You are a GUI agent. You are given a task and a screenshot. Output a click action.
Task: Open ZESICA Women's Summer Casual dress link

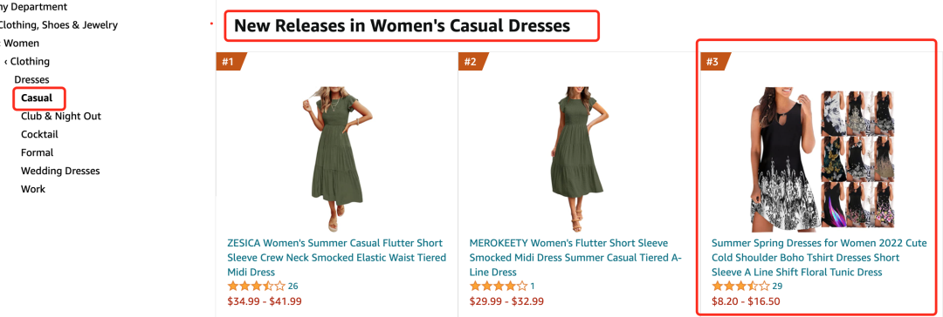(x=337, y=258)
